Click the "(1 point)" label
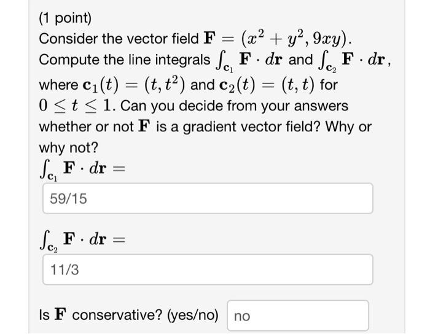Viewport: 430px width, 334px height. coord(65,18)
